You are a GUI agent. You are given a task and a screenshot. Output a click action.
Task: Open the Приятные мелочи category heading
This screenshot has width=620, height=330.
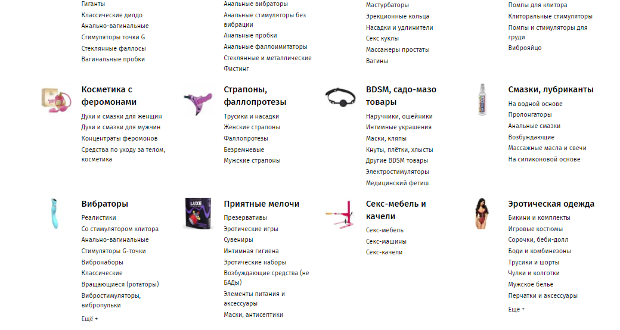click(x=261, y=204)
